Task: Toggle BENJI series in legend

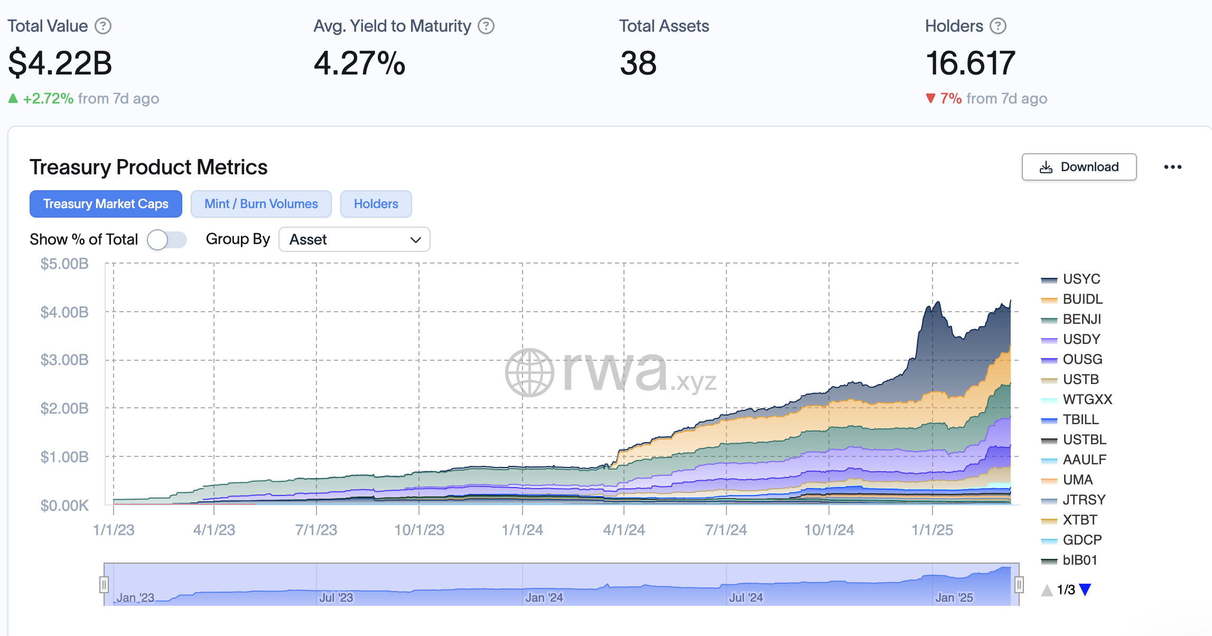Action: click(x=1071, y=319)
